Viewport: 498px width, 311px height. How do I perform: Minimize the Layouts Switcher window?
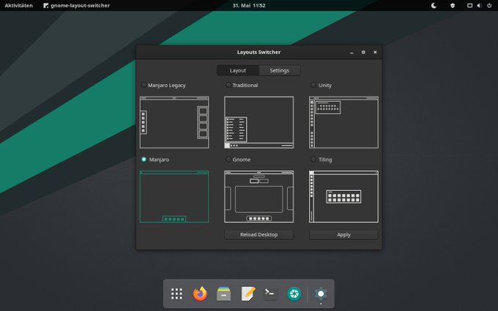coord(352,53)
